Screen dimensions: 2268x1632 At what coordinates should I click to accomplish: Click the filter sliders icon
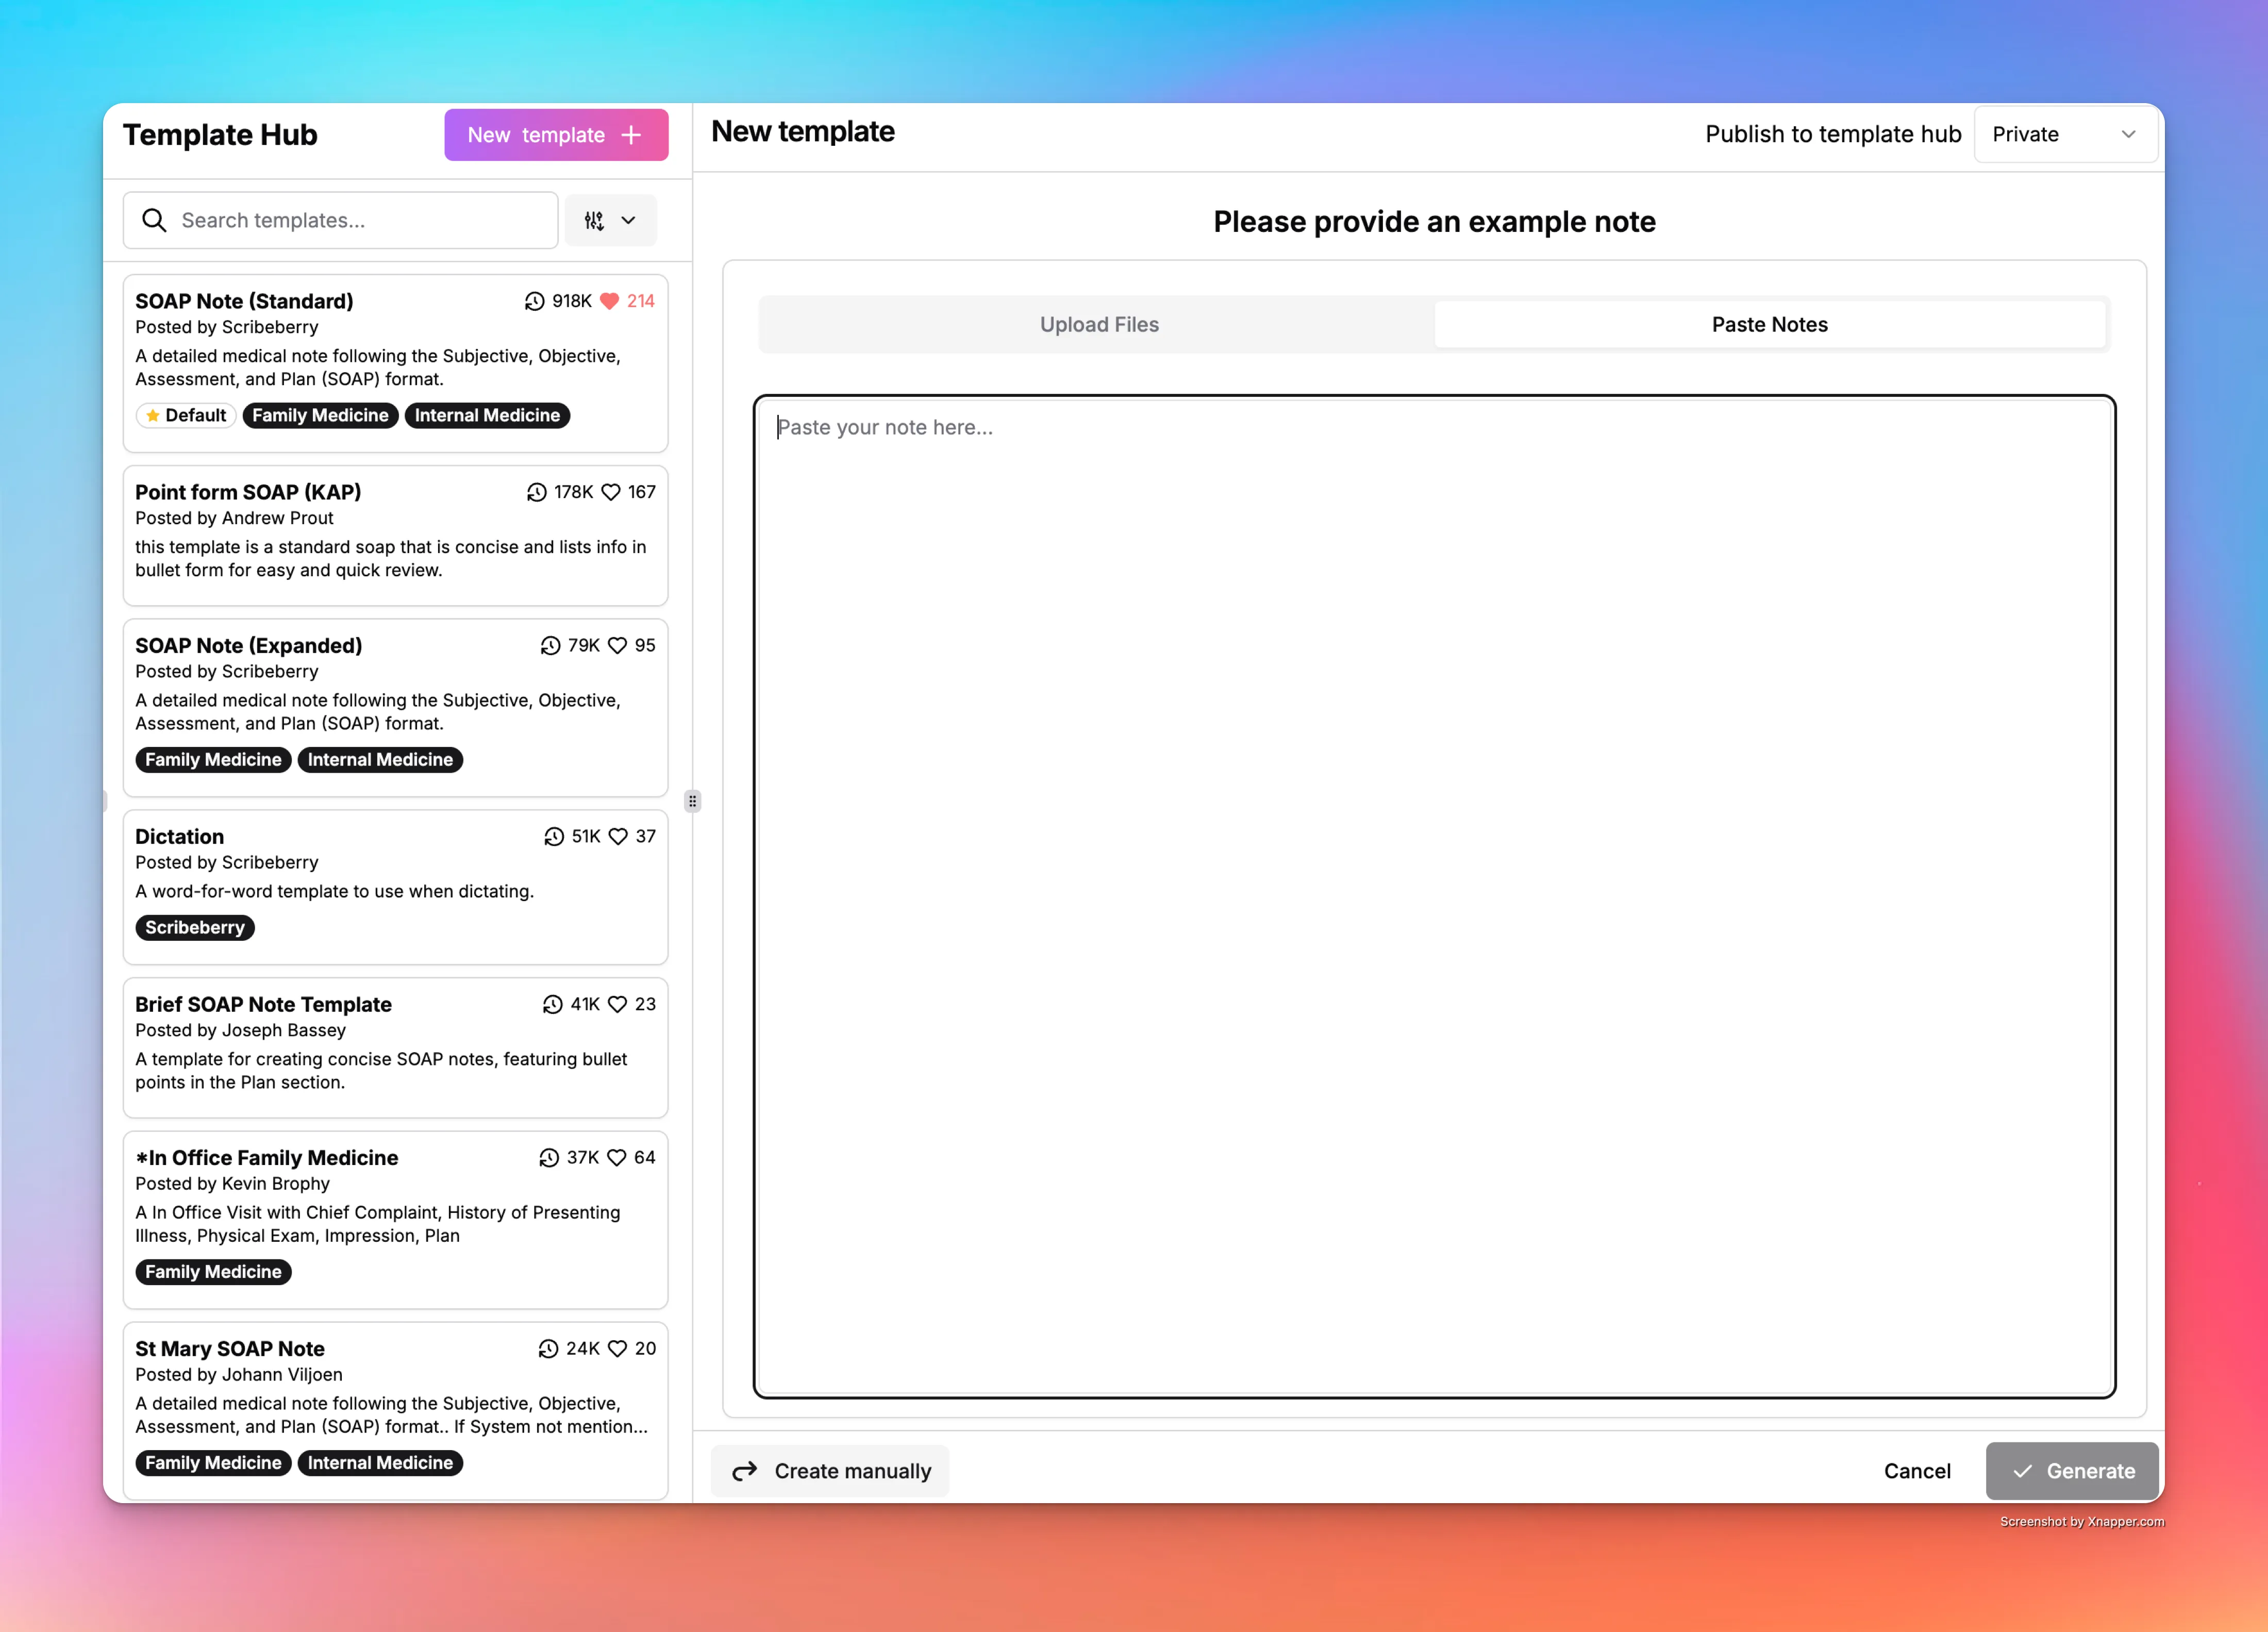tap(594, 220)
